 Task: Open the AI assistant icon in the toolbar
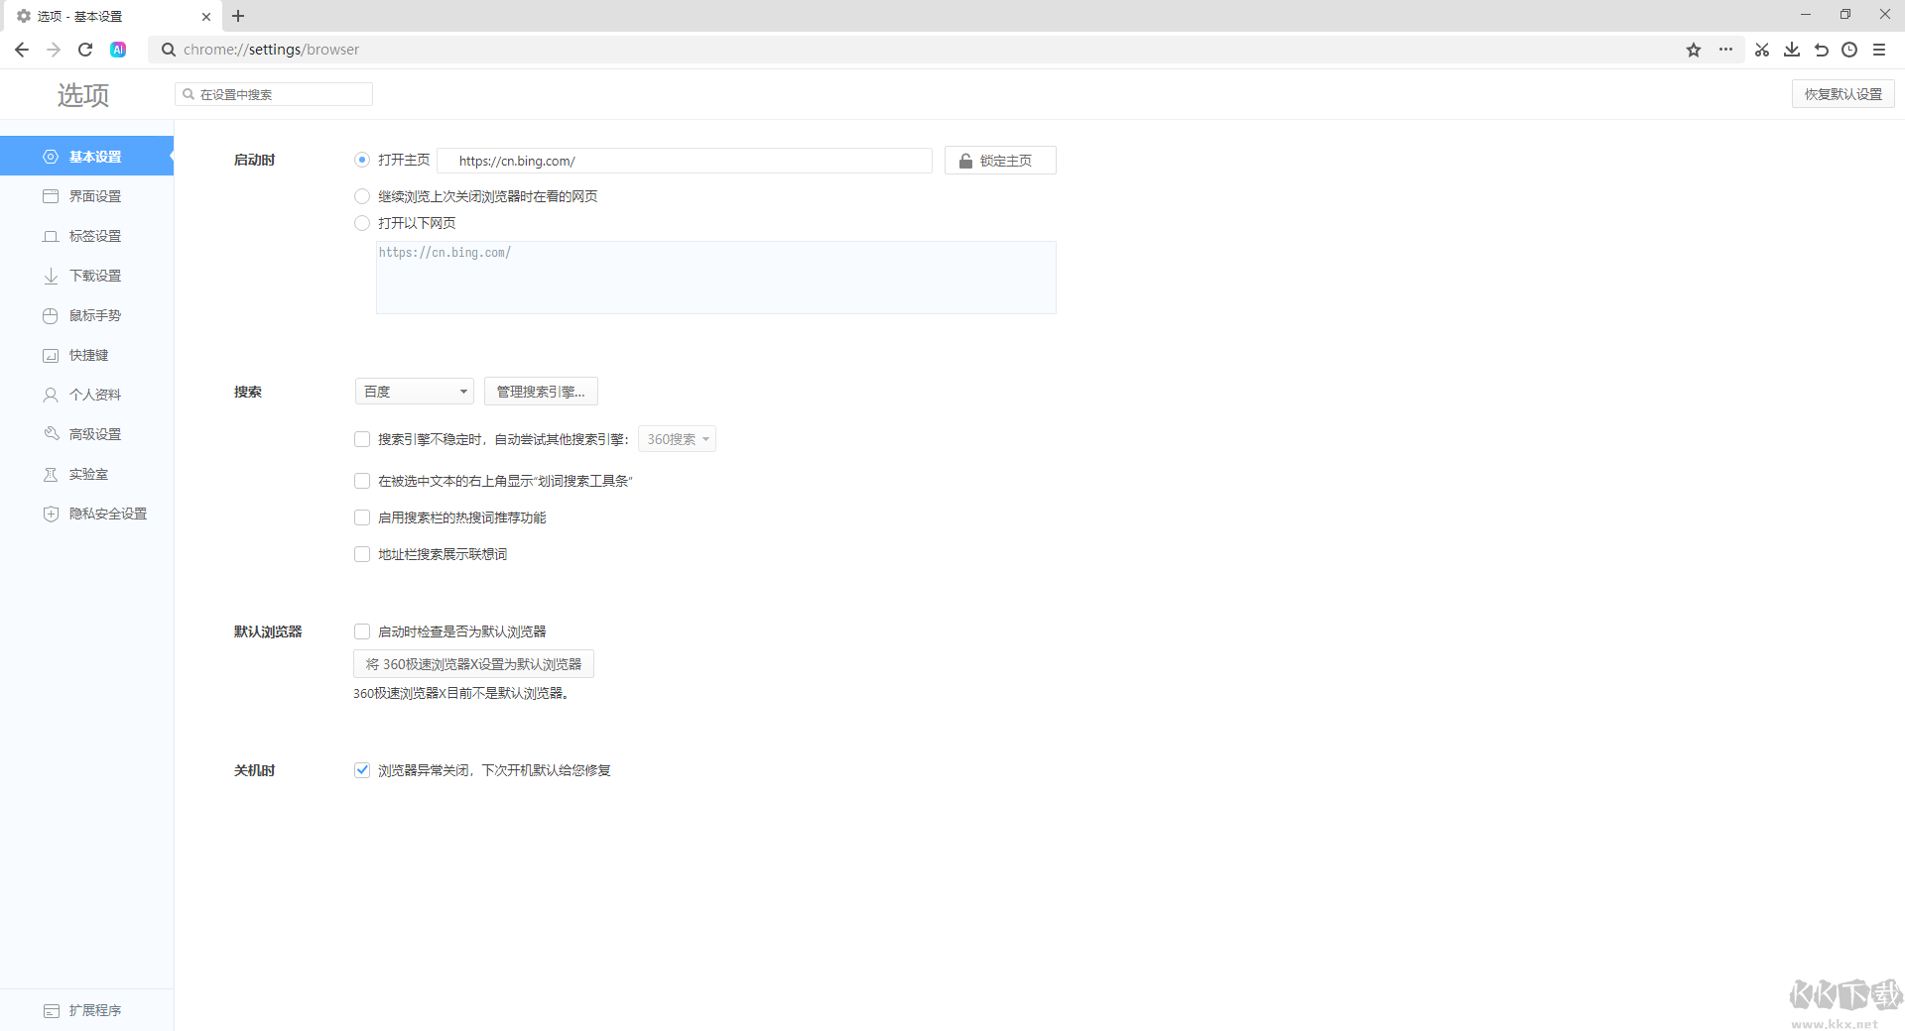(x=118, y=50)
